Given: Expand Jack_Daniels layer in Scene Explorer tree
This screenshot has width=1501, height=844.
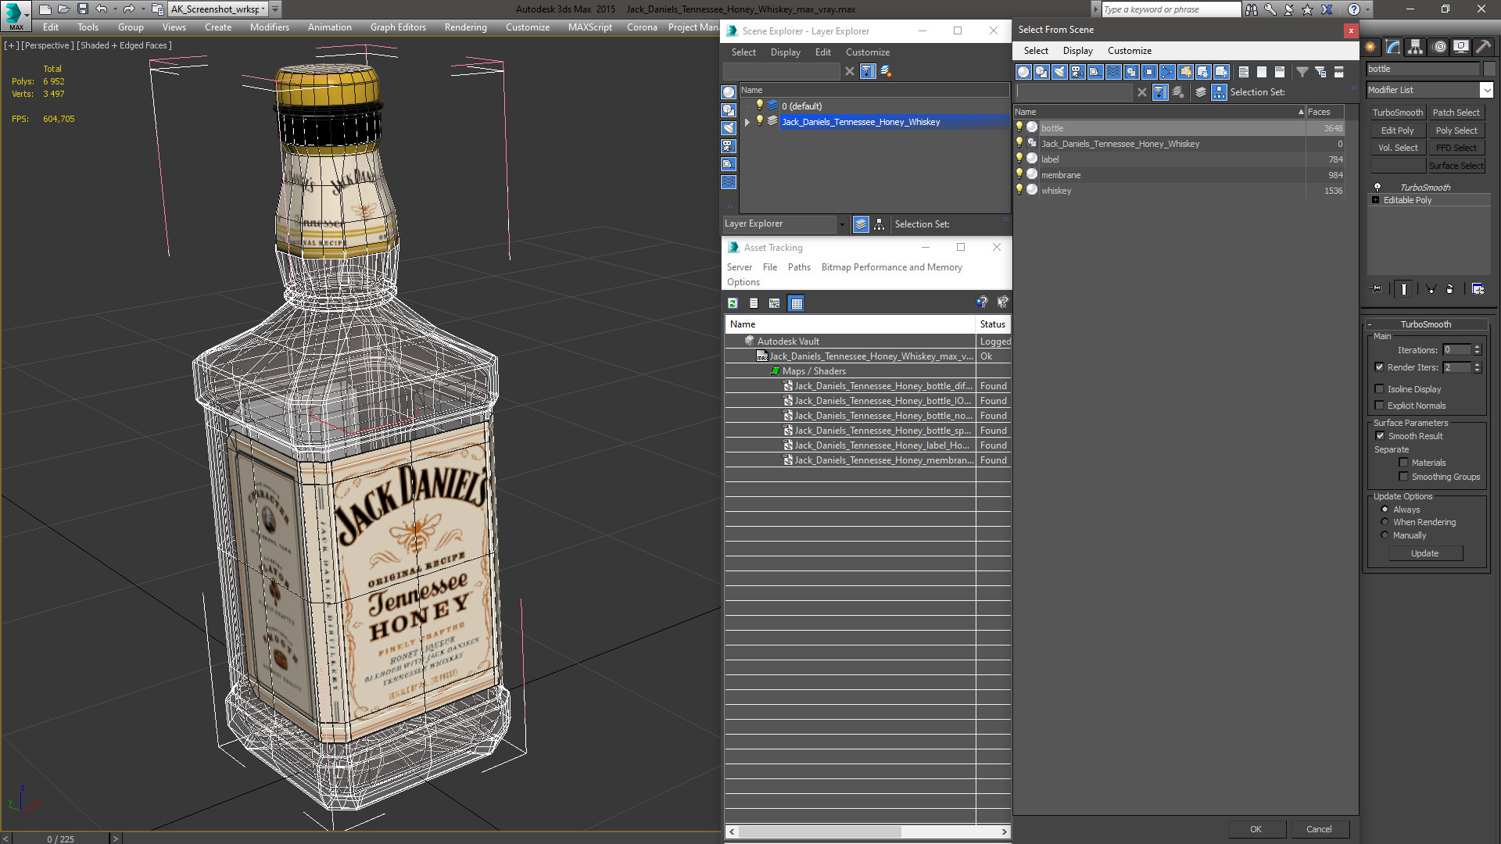Looking at the screenshot, I should click(x=747, y=122).
